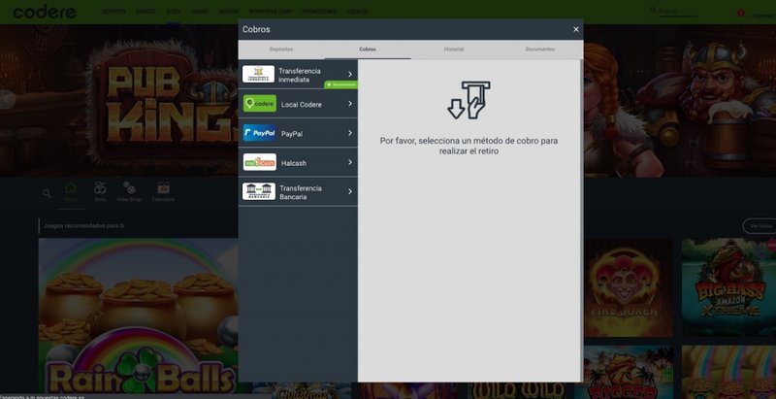This screenshot has width=776, height=399.
Task: Click 'Juegos recomendados para ti' heading
Action: tap(83, 226)
